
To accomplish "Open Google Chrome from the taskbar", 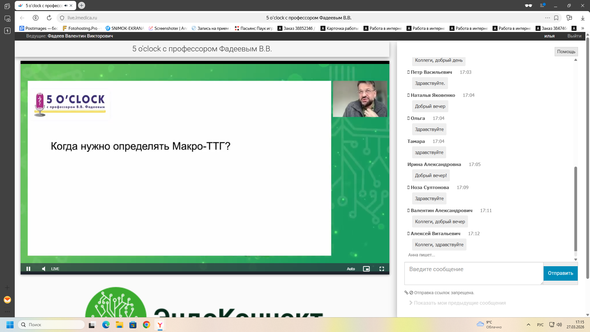I will point(146,325).
